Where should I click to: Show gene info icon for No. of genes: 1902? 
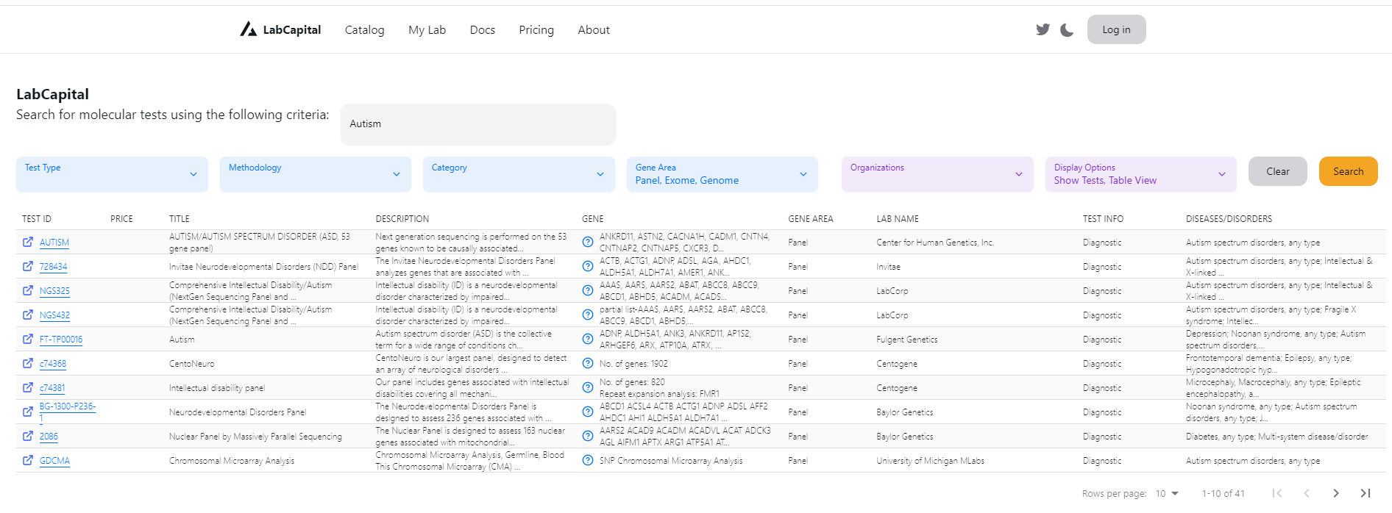(x=588, y=363)
